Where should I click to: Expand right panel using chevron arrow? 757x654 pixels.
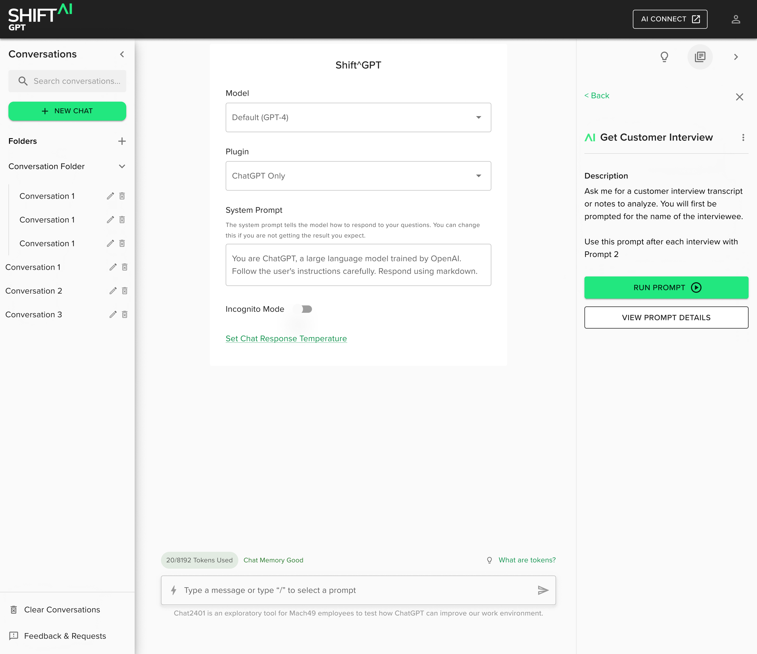(x=736, y=57)
